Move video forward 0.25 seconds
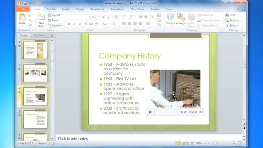263x148 pixels. point(185,112)
